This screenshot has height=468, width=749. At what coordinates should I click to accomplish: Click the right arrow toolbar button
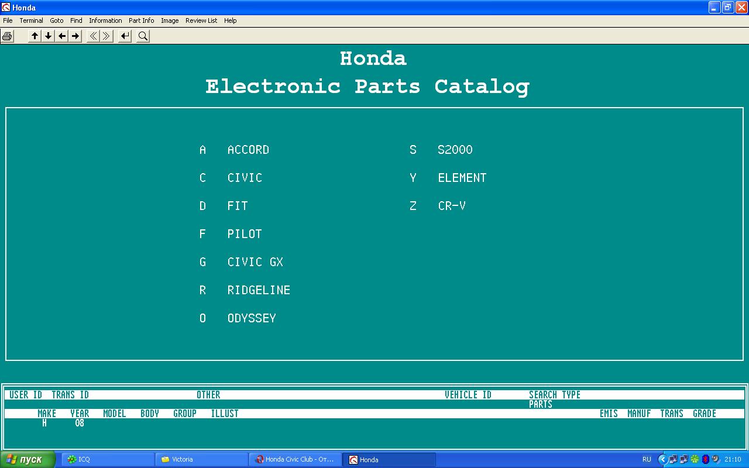point(75,36)
